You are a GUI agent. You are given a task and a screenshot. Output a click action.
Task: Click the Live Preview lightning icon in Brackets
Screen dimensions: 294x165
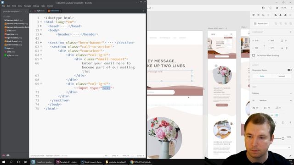pos(4,155)
